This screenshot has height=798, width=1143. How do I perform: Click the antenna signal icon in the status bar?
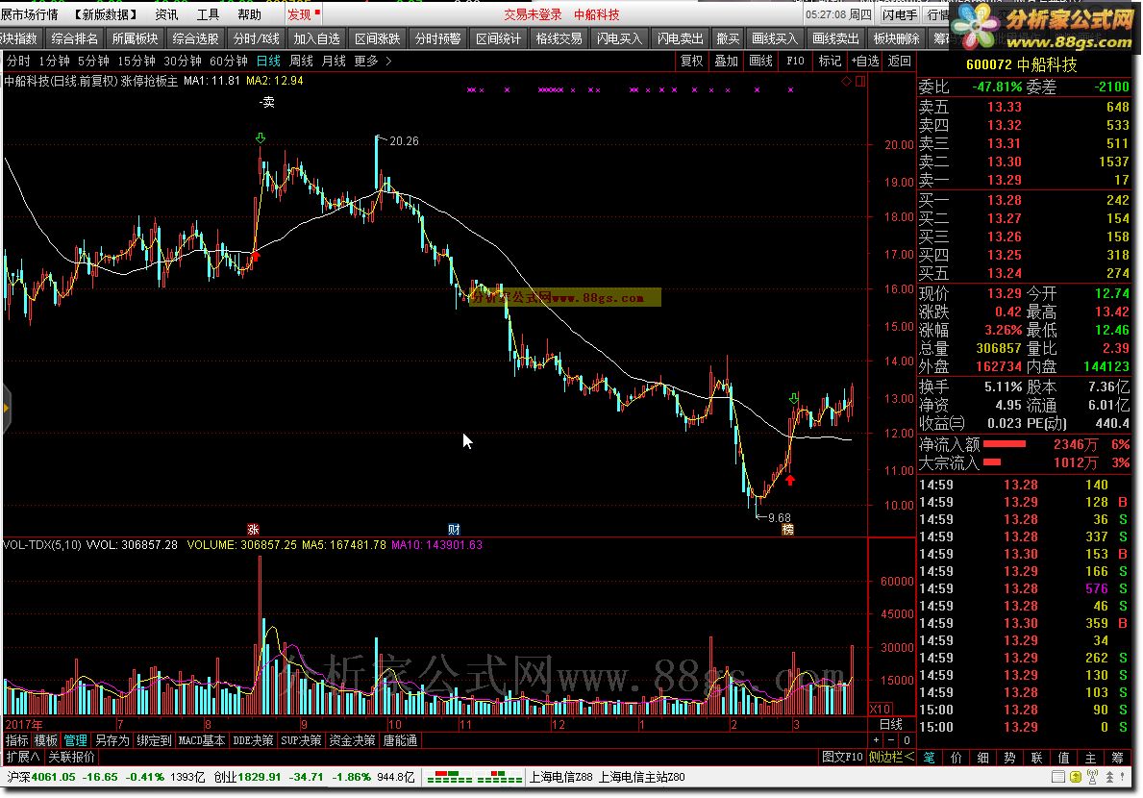[1092, 778]
